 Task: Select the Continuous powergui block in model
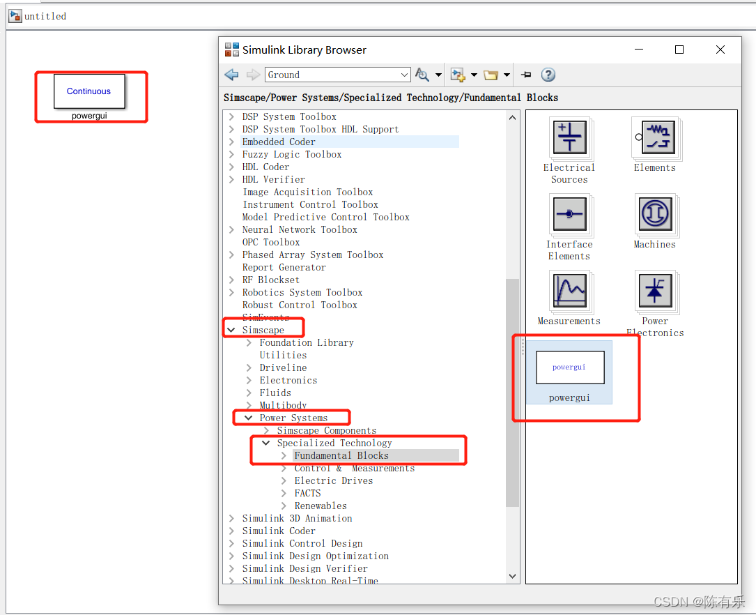click(89, 91)
